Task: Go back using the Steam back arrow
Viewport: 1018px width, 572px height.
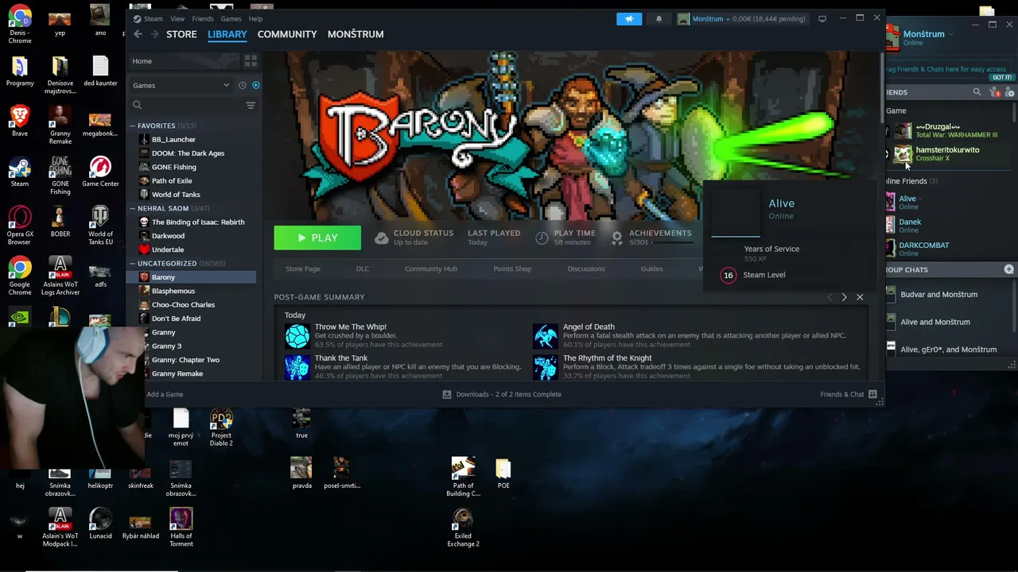Action: pos(138,34)
